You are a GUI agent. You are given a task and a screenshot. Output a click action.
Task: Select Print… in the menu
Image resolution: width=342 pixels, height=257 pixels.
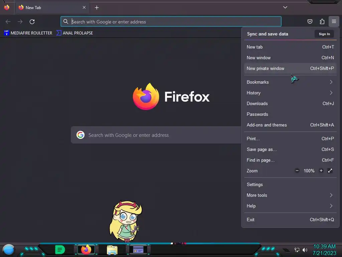tap(290, 139)
